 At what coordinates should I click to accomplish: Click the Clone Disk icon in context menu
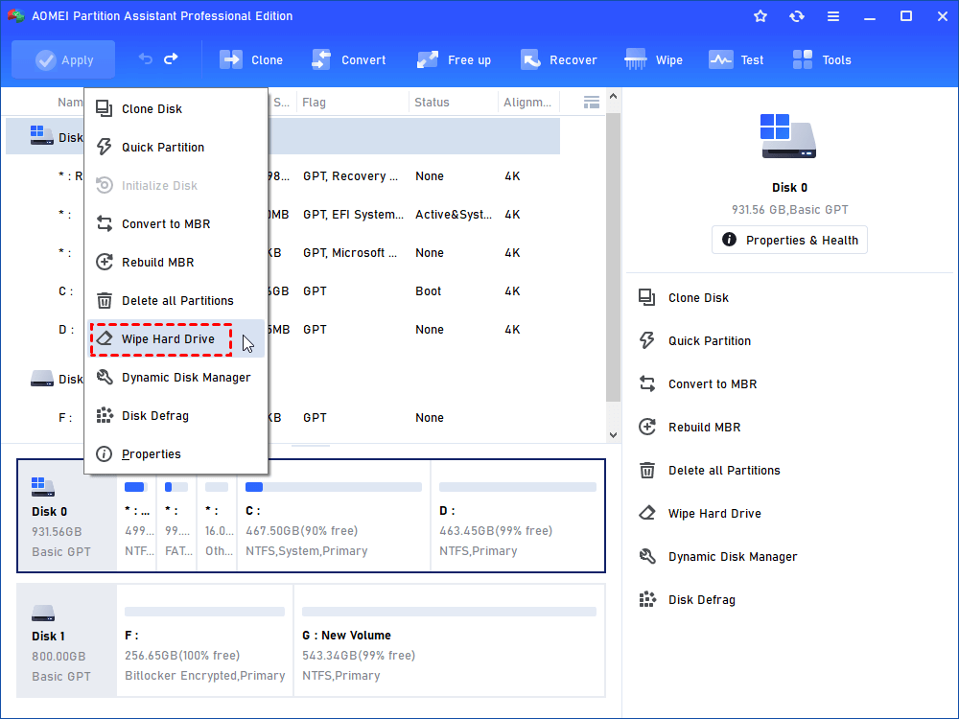pos(104,109)
